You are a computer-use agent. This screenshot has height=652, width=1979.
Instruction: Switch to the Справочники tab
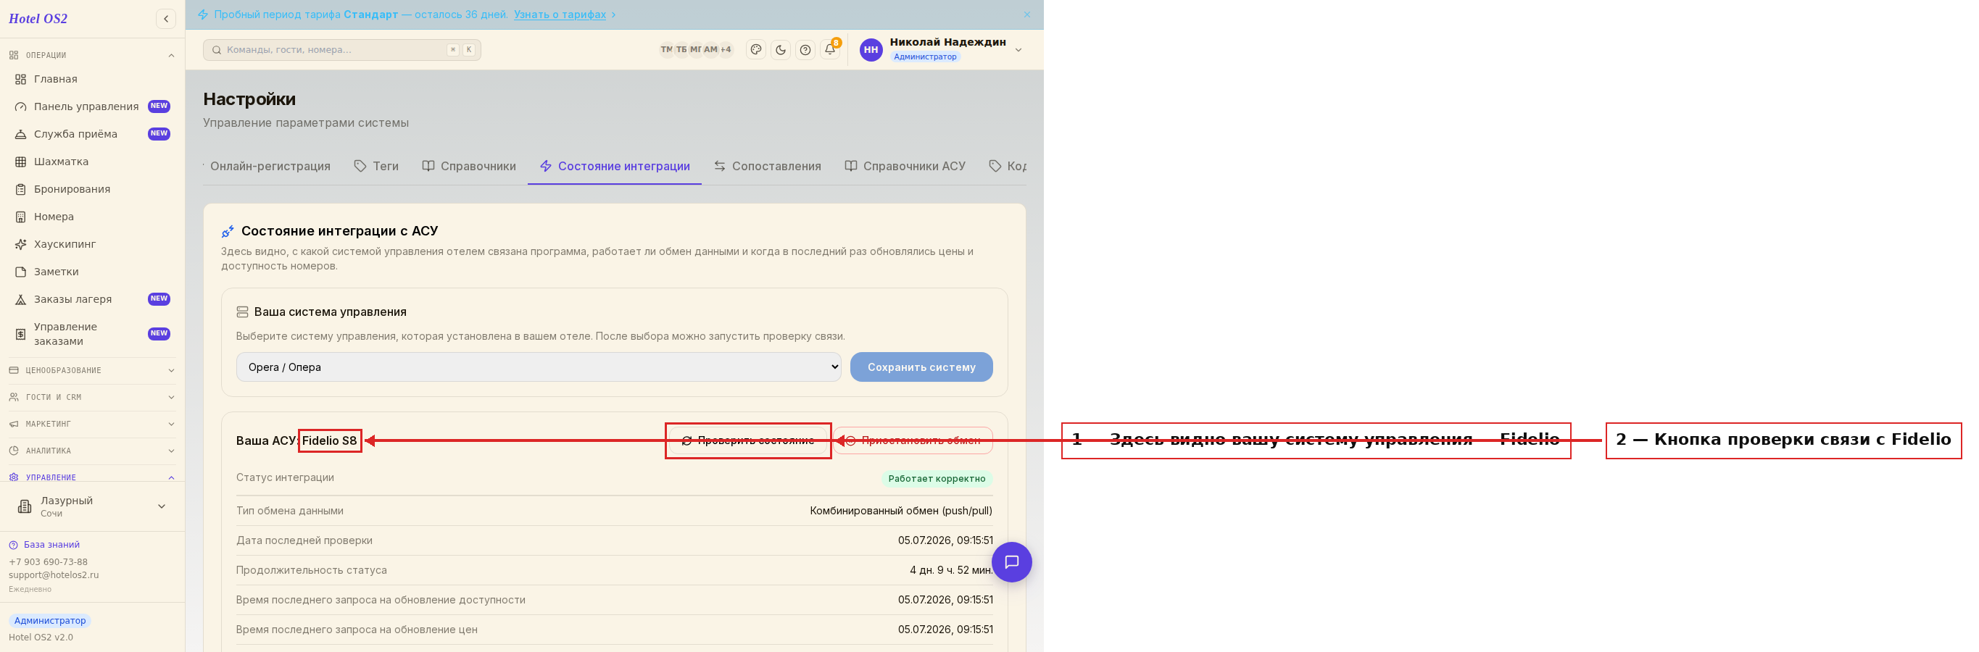[x=468, y=167]
